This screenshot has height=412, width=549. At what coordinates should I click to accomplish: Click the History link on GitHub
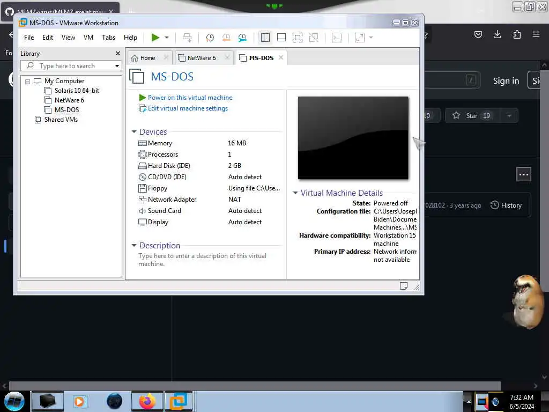[x=506, y=205]
